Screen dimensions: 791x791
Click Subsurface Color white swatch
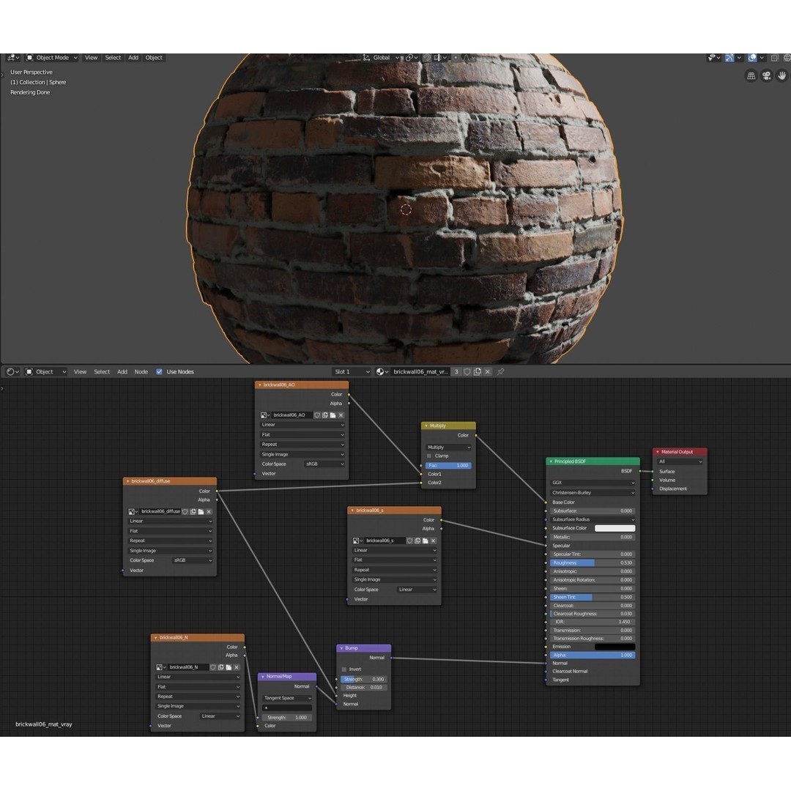pyautogui.click(x=615, y=528)
